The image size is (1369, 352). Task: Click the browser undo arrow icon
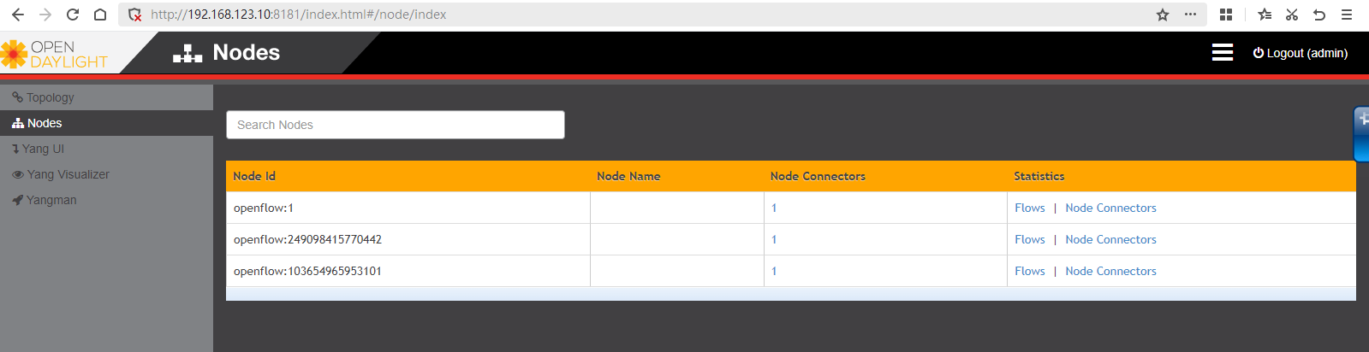(1319, 15)
